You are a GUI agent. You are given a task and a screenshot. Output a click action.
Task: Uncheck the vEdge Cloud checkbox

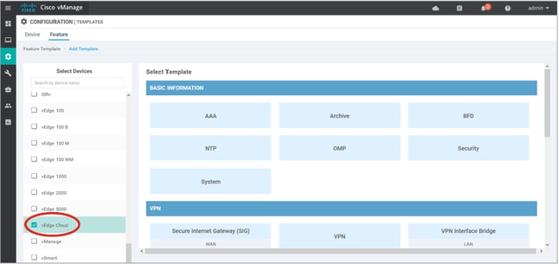tap(34, 225)
